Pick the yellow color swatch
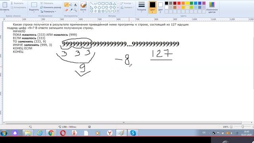This screenshot has width=254, height=143. [187, 3]
